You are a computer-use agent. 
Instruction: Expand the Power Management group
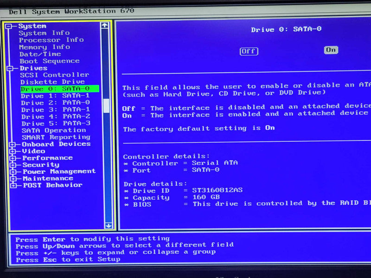pos(13,172)
